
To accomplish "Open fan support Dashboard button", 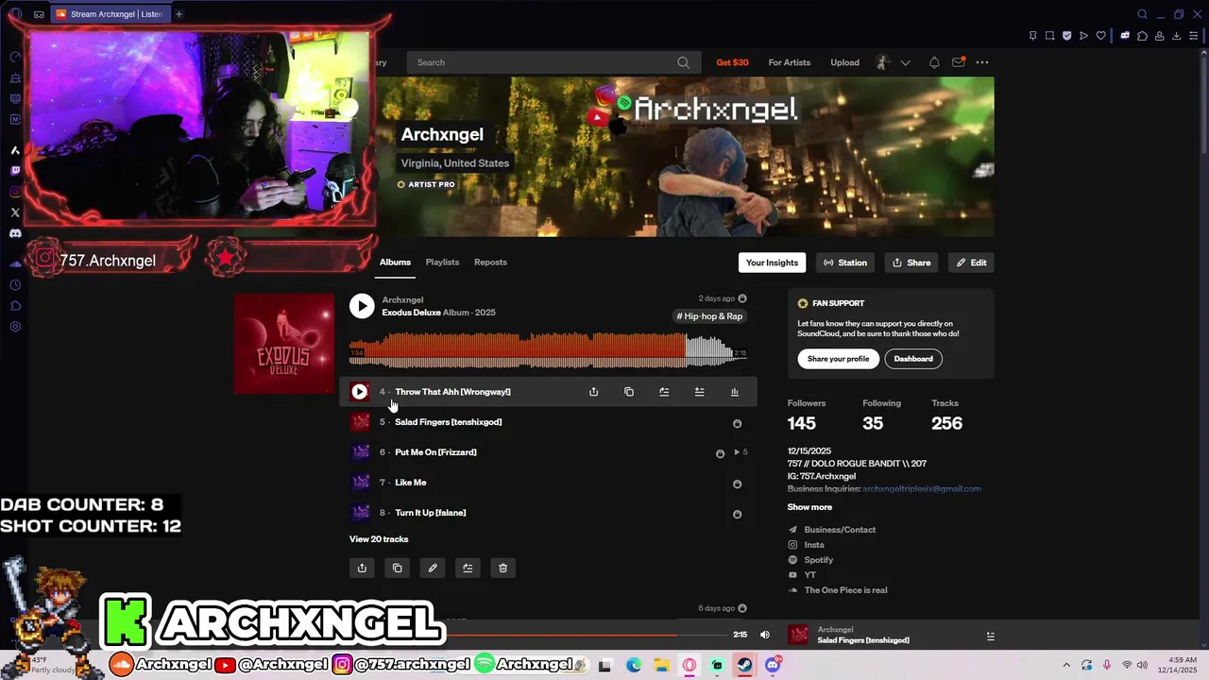I will pyautogui.click(x=913, y=359).
